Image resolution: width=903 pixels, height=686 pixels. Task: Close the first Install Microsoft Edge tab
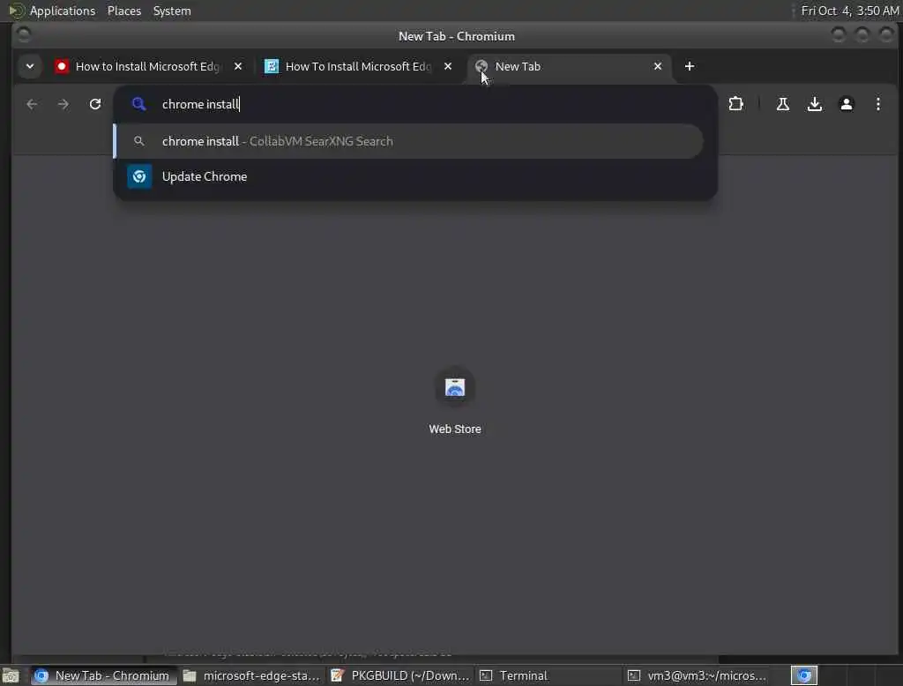[x=238, y=66]
